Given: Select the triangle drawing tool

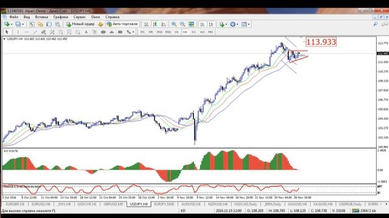Looking at the screenshot, I should (x=112, y=32).
